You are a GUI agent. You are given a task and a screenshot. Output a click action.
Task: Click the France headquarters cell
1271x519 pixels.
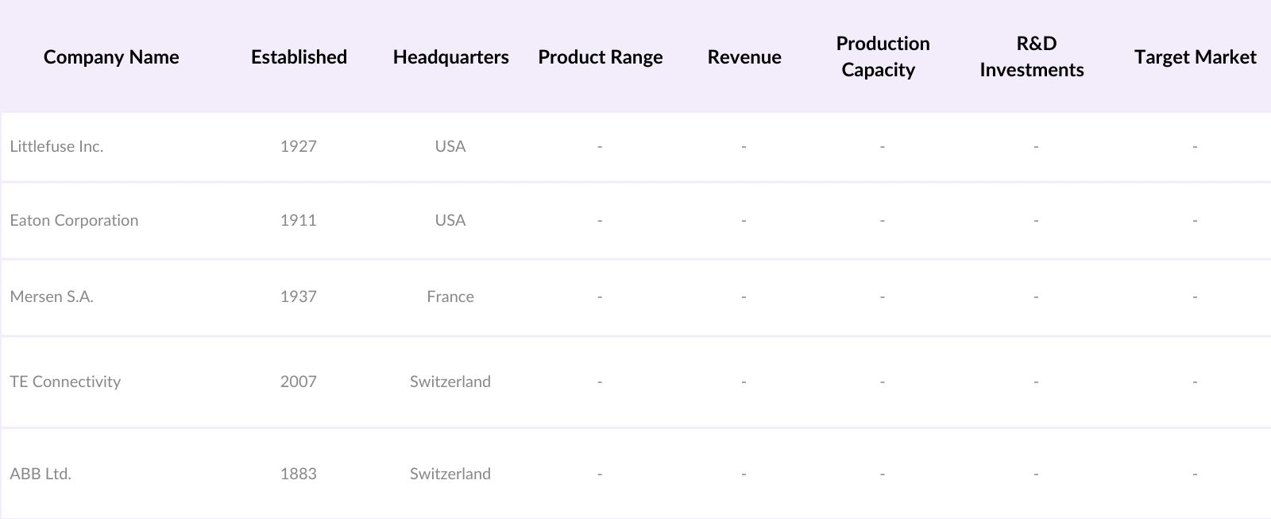[450, 296]
